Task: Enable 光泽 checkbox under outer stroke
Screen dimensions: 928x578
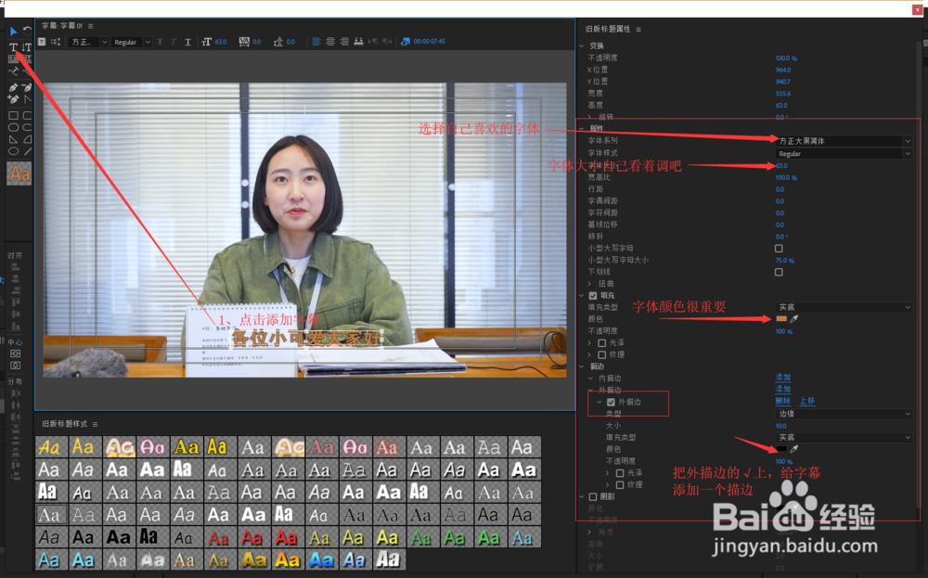Action: pos(620,472)
